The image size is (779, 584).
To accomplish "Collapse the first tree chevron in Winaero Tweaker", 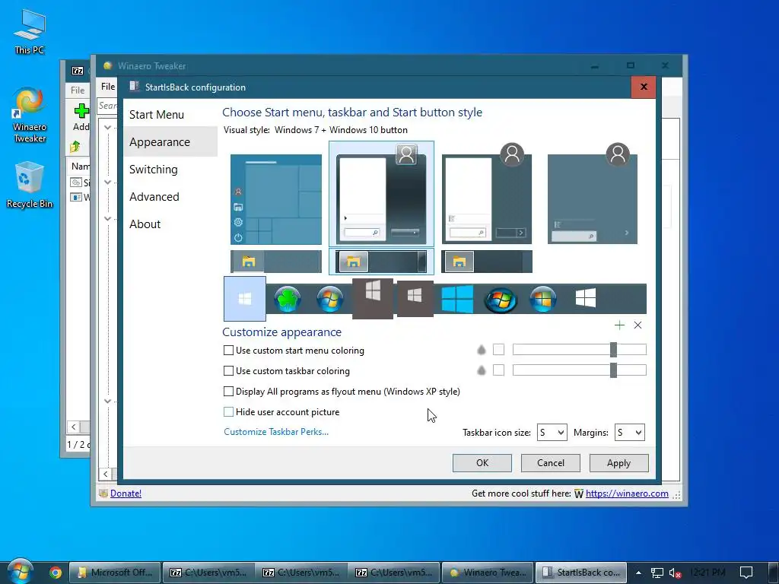I will pos(107,127).
